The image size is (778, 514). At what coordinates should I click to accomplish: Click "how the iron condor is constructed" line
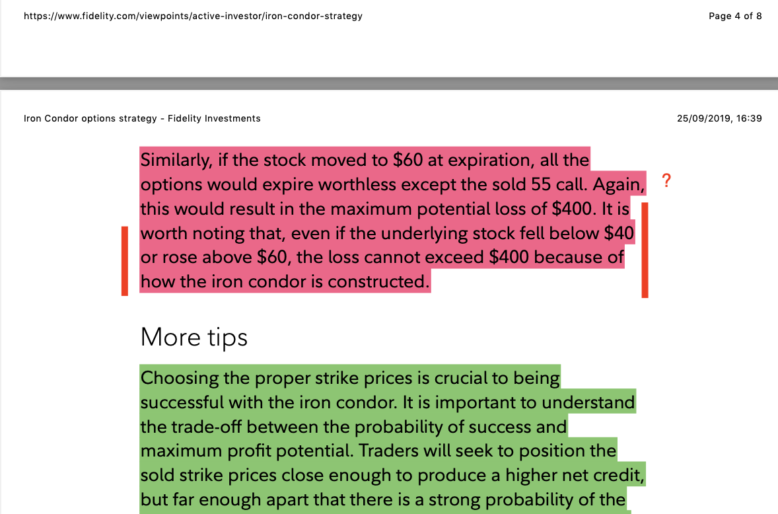point(284,282)
